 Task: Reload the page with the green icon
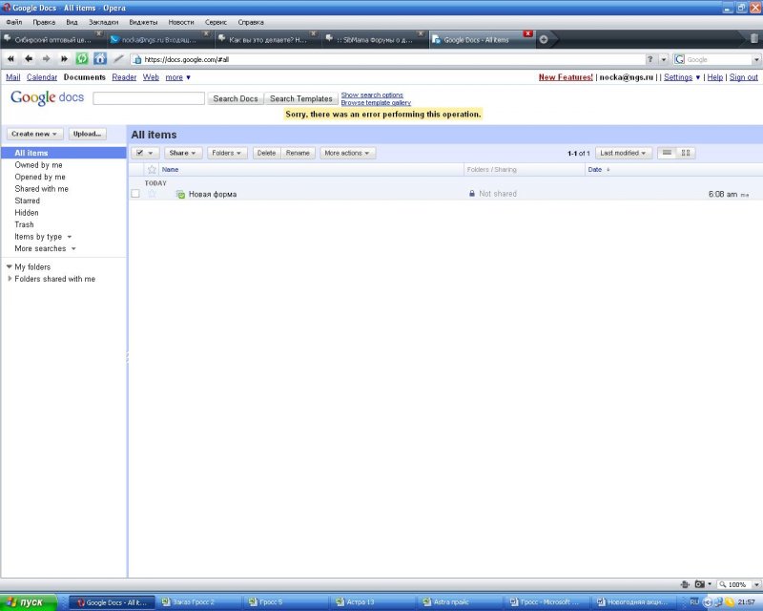pyautogui.click(x=82, y=59)
